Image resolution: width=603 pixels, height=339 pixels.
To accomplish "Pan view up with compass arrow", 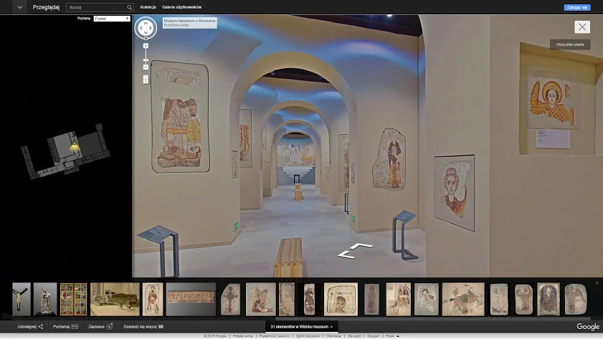I will [x=146, y=23].
